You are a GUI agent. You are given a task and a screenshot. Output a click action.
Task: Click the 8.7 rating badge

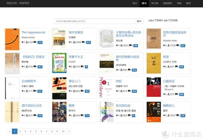183,45
